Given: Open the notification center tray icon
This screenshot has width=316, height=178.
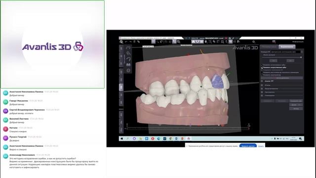Looking at the screenshot, I should pyautogui.click(x=301, y=138).
